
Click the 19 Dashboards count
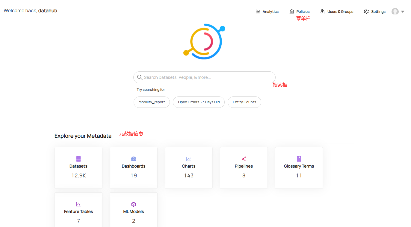click(x=134, y=176)
